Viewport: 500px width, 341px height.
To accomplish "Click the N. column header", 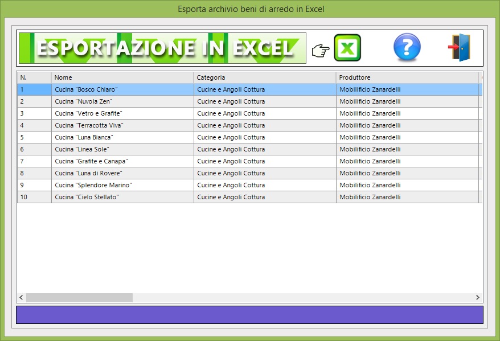I will tap(34, 77).
